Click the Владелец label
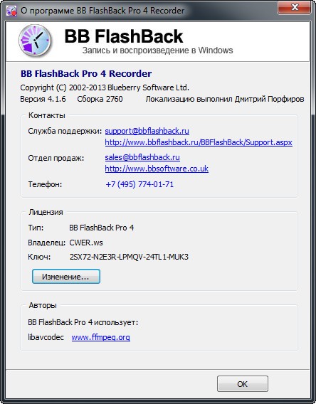Image resolution: width=316 pixels, height=404 pixels. pos(47,243)
